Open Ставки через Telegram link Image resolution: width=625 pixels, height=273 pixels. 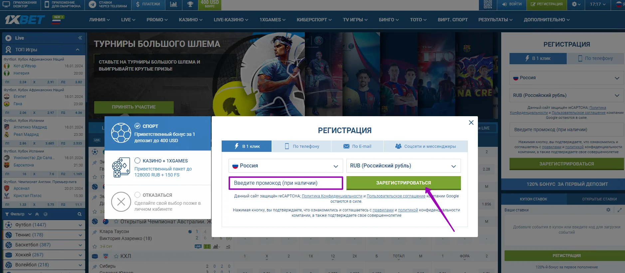(108, 4)
